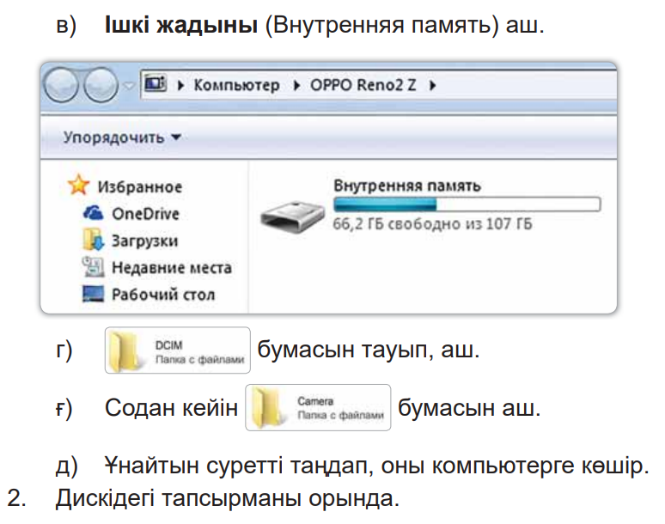
Task: Click the Back navigation arrow button
Action: point(62,85)
